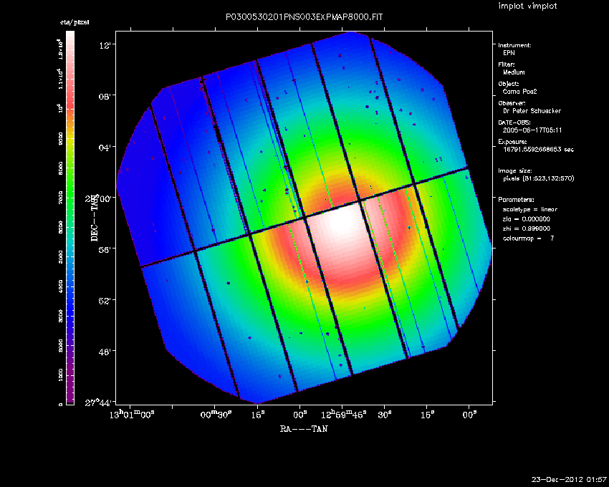Click the Exposure seconds value
This screenshot has width=609, height=487.
click(540, 150)
